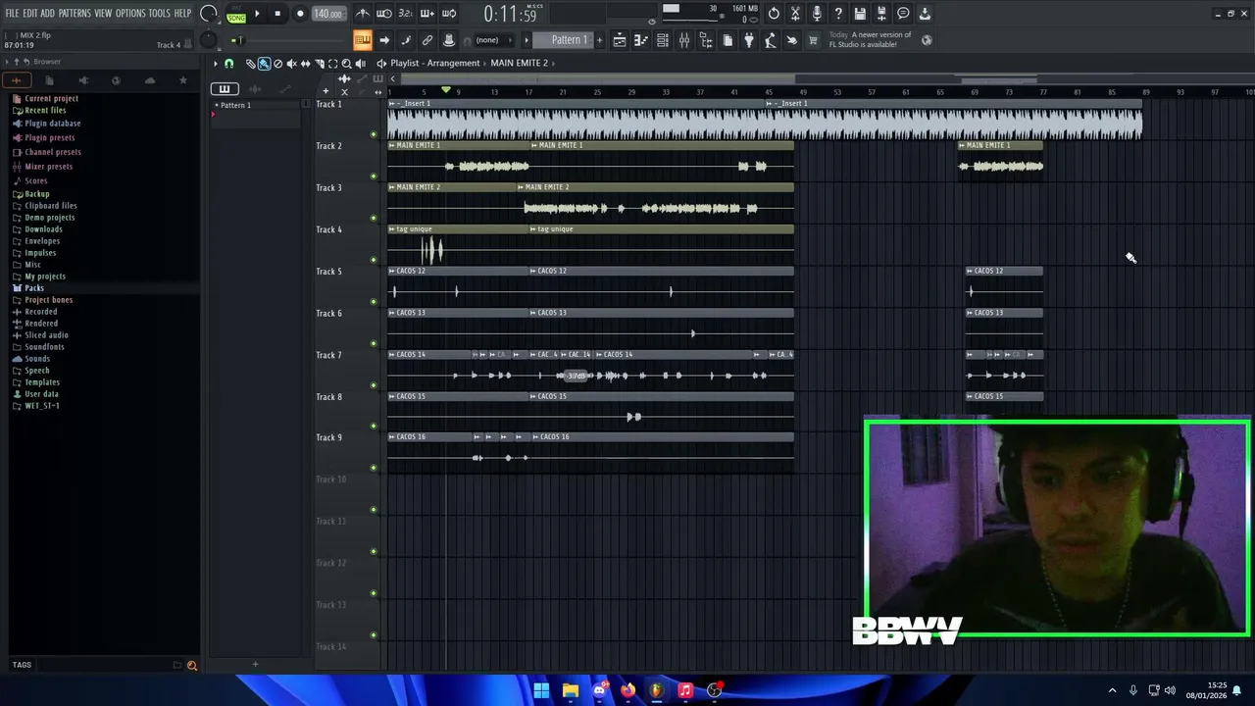Viewport: 1255px width, 706px height.
Task: Select the playlist draw pencil tool
Action: (x=250, y=63)
